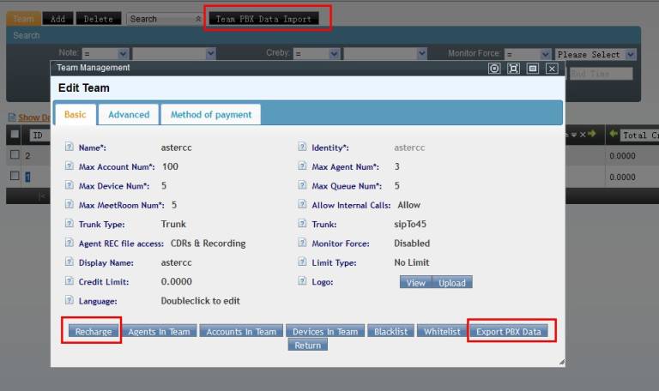Screen dimensions: 659x391
Task: Click Team PBX Data Import button
Action: pyautogui.click(x=263, y=18)
